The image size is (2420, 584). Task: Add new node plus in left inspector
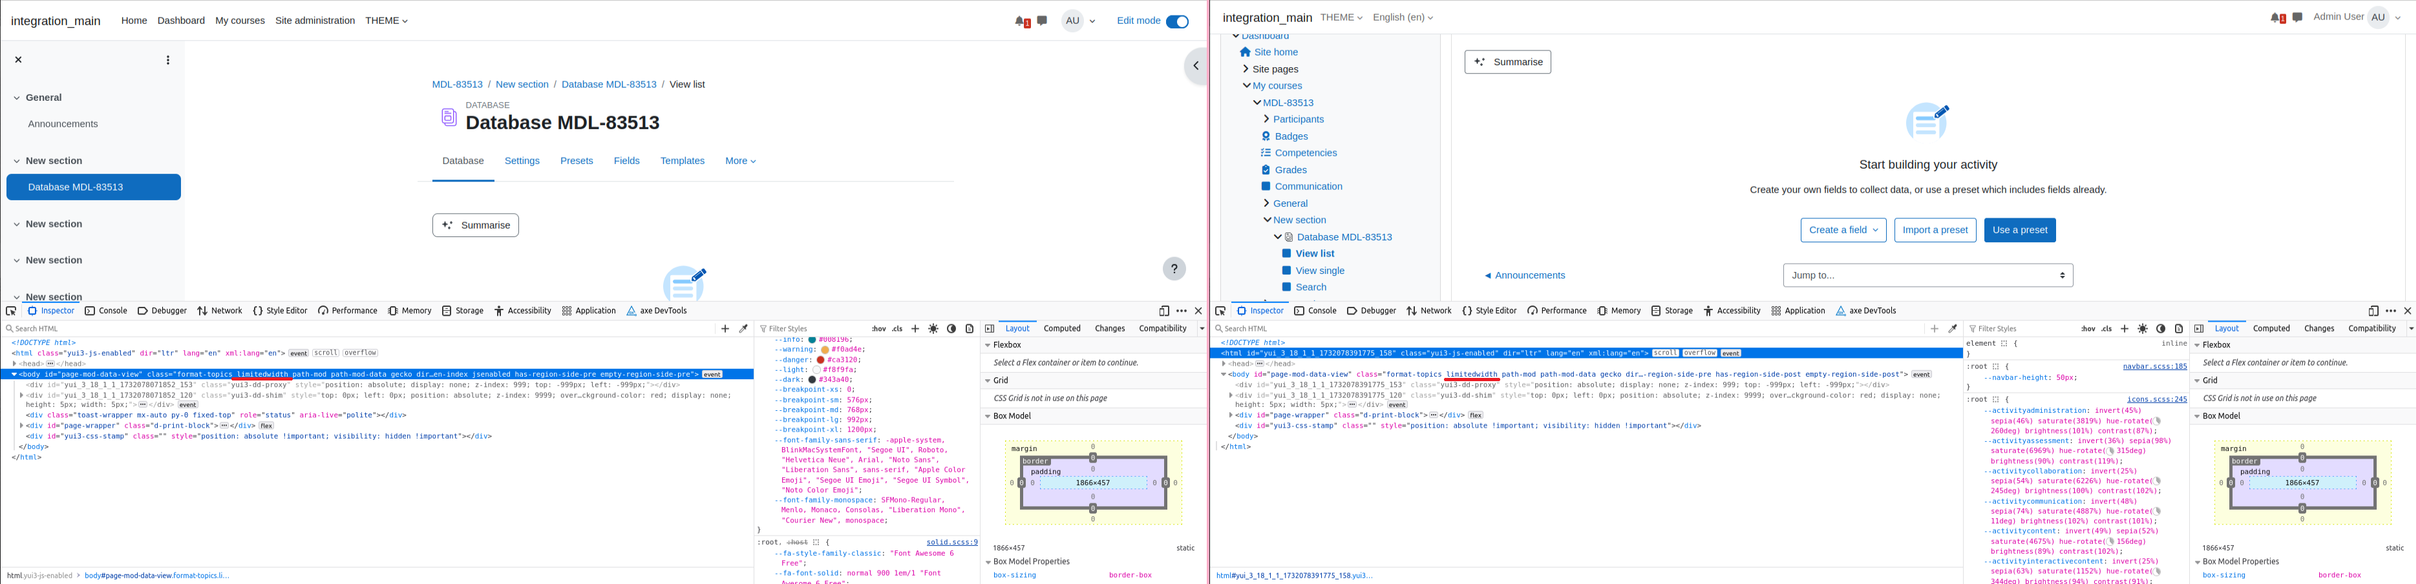[725, 329]
